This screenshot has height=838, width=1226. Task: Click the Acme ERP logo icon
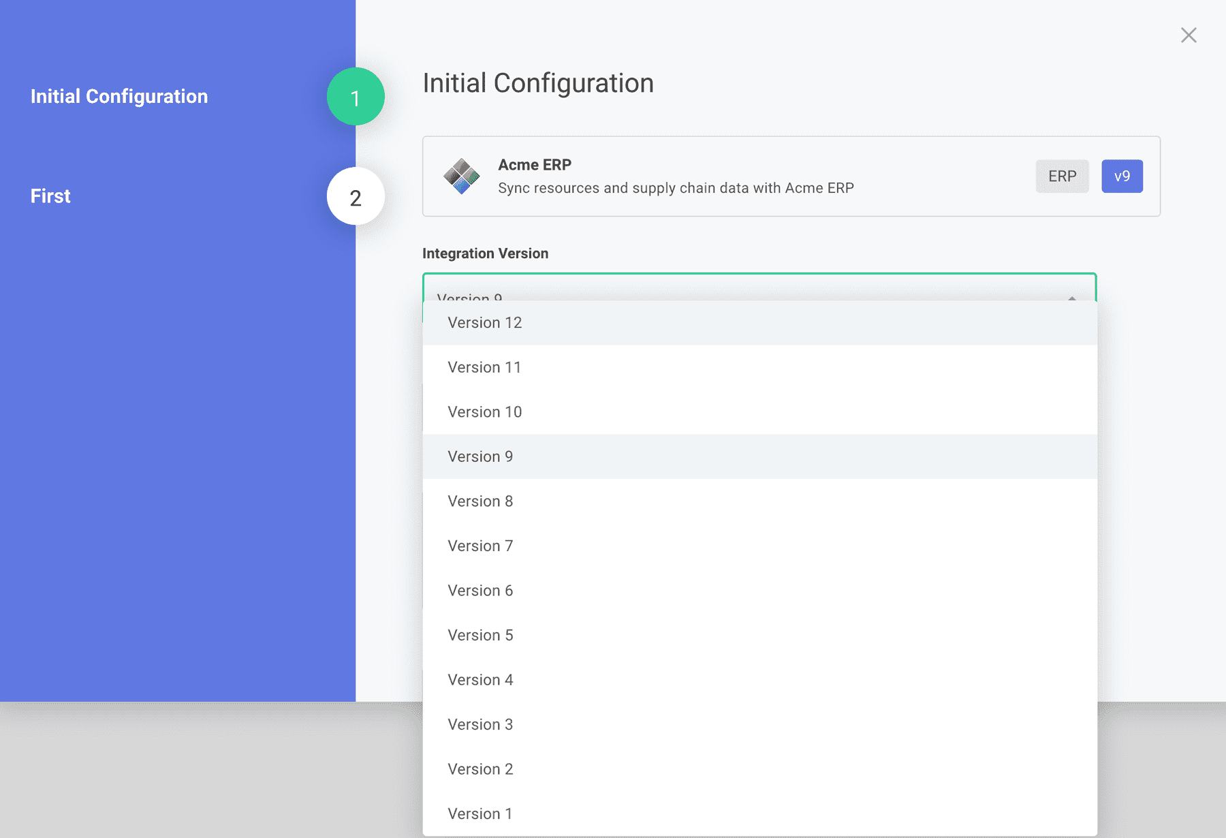[x=461, y=176]
